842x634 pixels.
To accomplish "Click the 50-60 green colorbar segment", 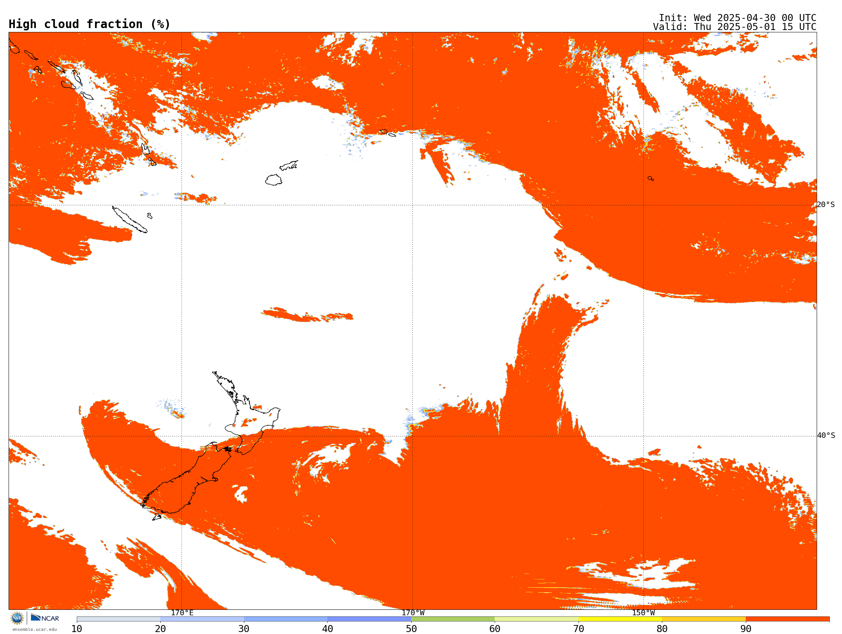I will (453, 619).
